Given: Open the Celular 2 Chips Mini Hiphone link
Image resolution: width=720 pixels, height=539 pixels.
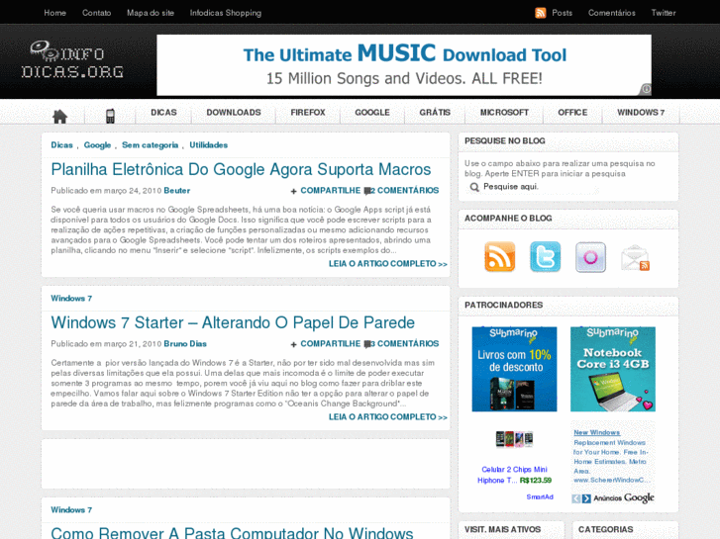Looking at the screenshot, I should point(514,475).
